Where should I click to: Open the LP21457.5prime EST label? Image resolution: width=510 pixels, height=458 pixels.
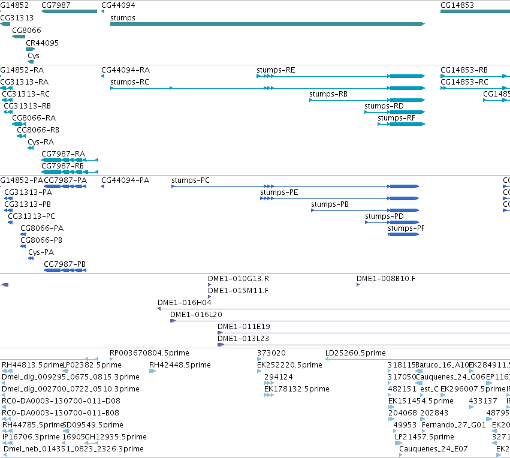pos(424,437)
